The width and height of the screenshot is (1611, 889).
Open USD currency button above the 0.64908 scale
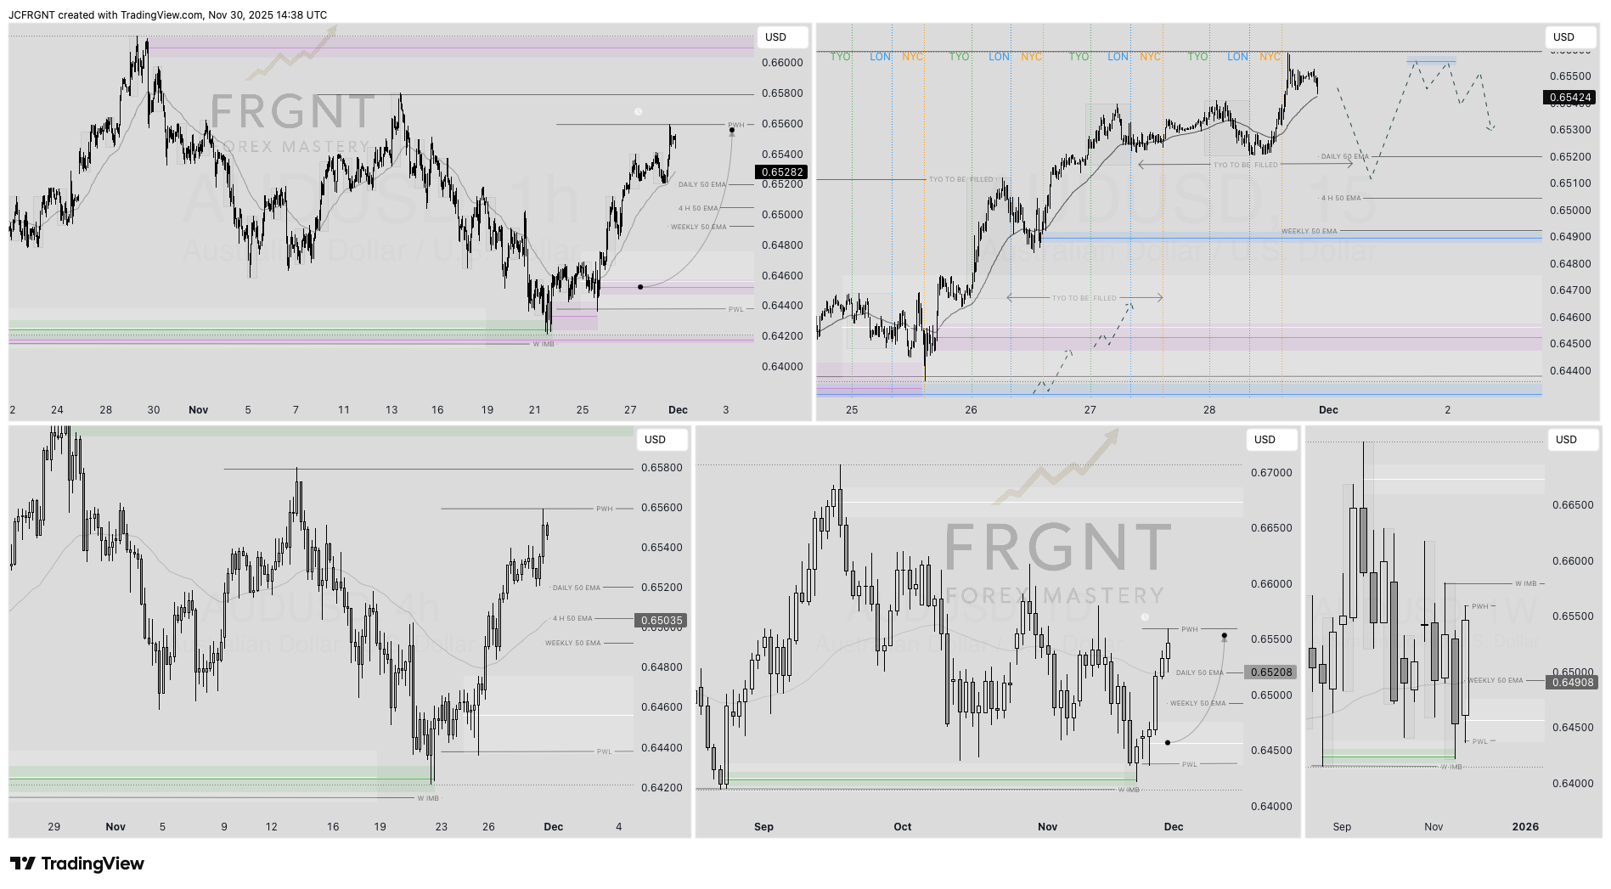click(x=1573, y=440)
